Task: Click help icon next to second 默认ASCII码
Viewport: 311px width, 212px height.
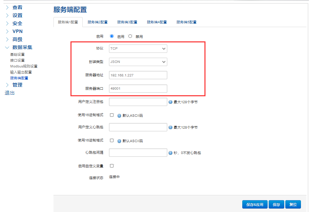Action: [119, 141]
